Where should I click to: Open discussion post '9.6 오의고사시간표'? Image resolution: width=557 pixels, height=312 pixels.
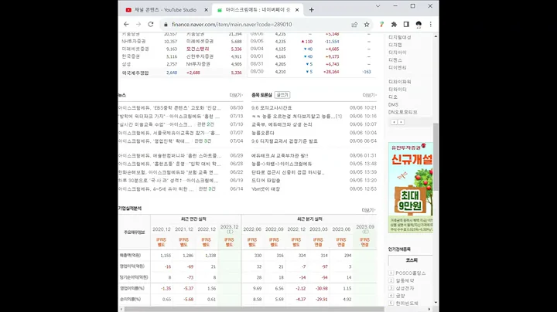tap(272, 108)
